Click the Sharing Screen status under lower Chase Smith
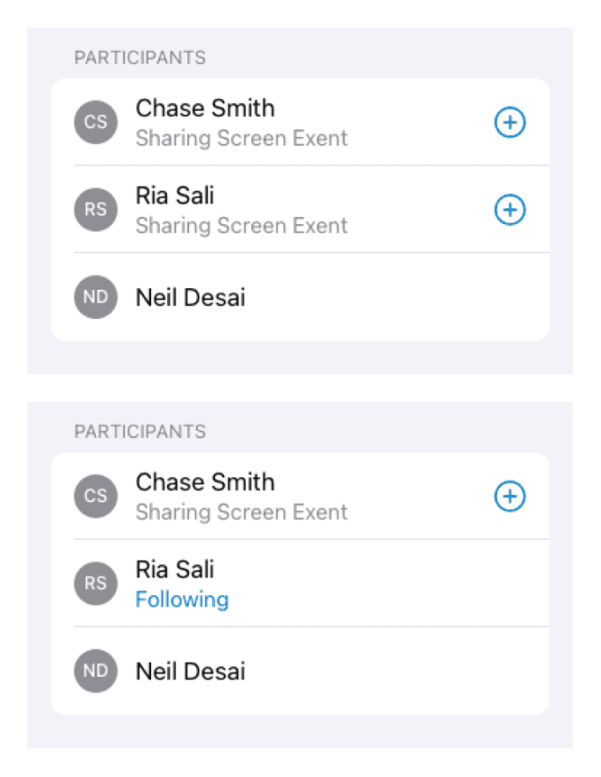The width and height of the screenshot is (601, 777). (242, 512)
